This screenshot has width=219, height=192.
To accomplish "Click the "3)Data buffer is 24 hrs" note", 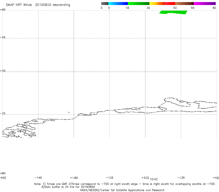I will [x=68, y=187].
